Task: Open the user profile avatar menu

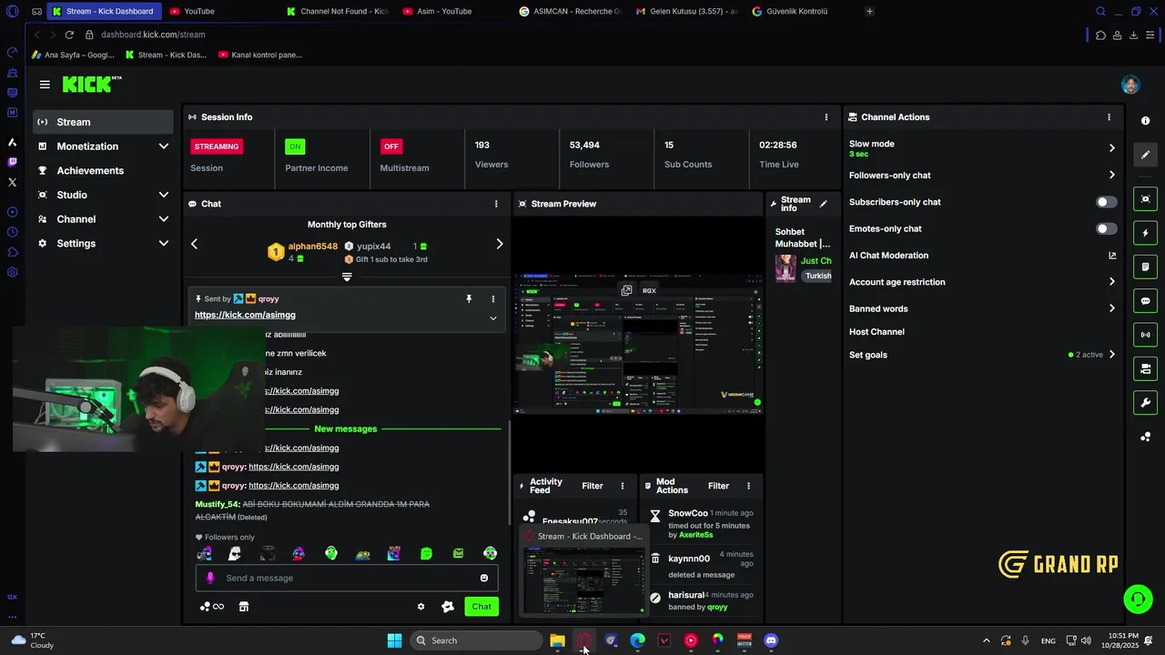Action: pos(1130,85)
